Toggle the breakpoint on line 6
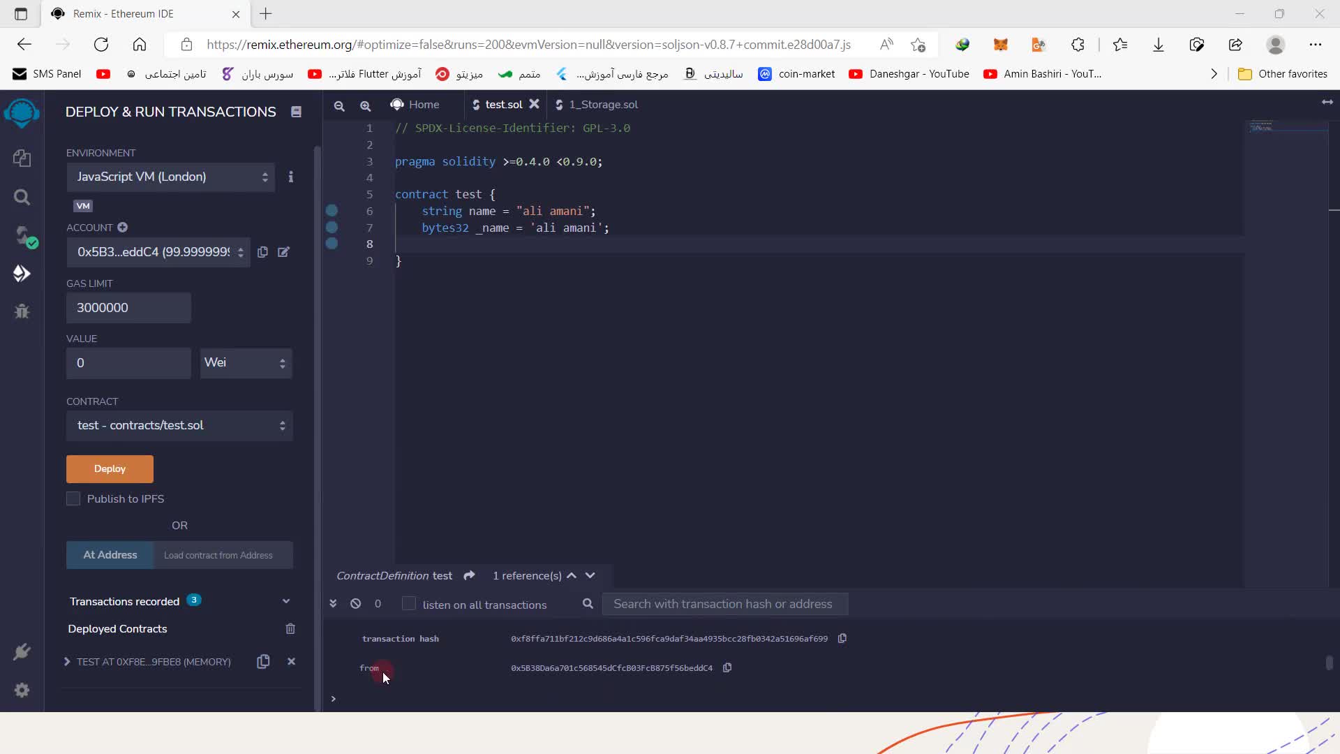This screenshot has height=754, width=1340. point(332,211)
